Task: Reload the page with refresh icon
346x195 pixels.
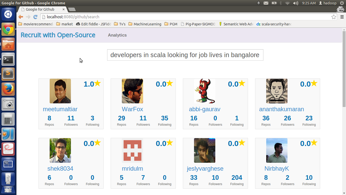Action: point(35,17)
